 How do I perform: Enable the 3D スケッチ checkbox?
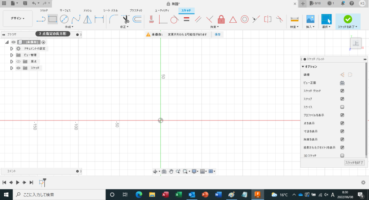tap(342, 156)
